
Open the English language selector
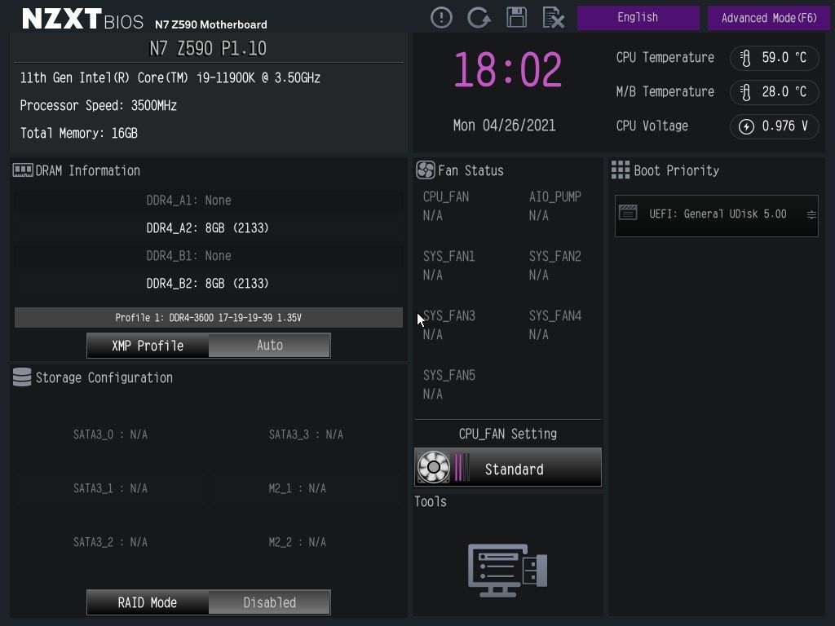point(638,18)
